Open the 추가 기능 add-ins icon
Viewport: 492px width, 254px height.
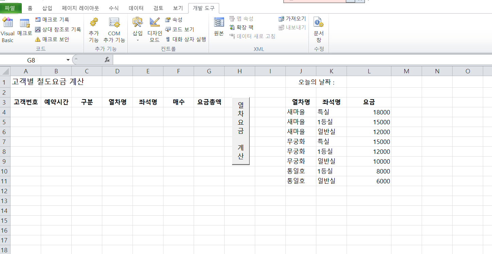pyautogui.click(x=94, y=30)
